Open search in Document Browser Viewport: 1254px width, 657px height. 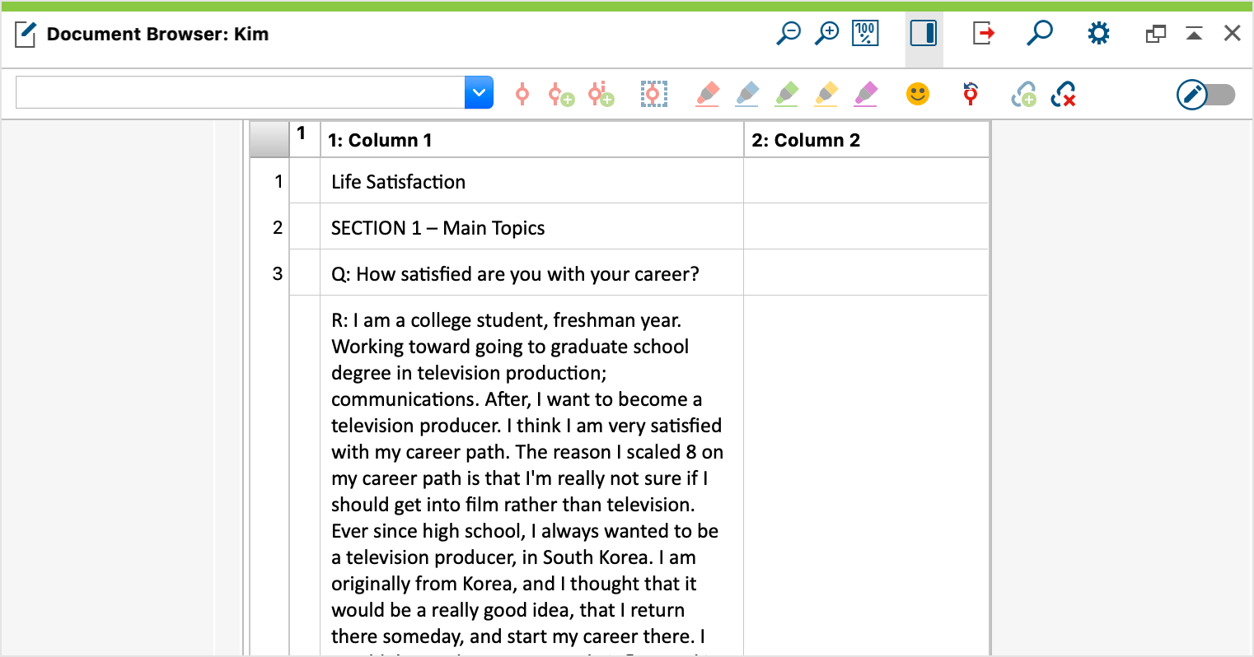point(1040,34)
